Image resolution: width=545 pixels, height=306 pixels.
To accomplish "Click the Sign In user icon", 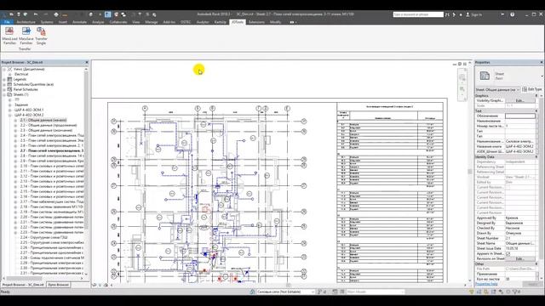I will point(468,14).
